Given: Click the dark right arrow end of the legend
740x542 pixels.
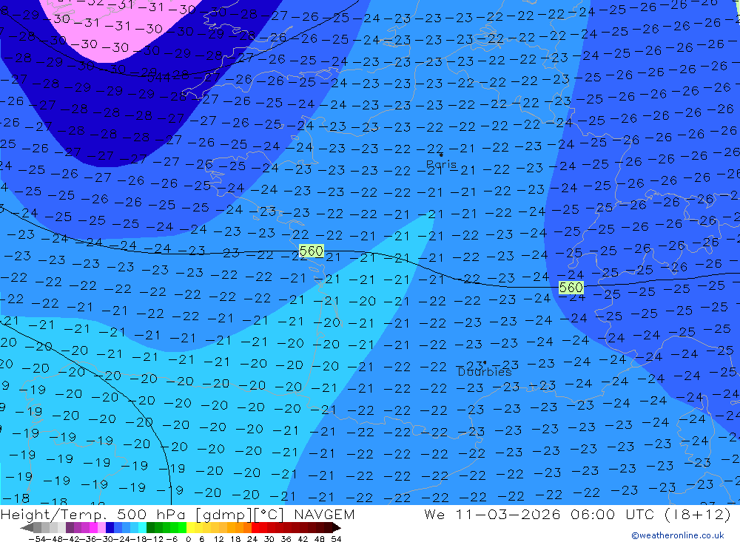Looking at the screenshot, I should [336, 527].
